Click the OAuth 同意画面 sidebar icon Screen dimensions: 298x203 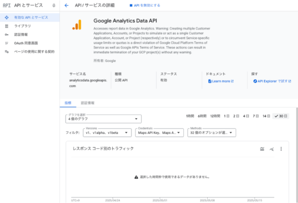pos(7,43)
